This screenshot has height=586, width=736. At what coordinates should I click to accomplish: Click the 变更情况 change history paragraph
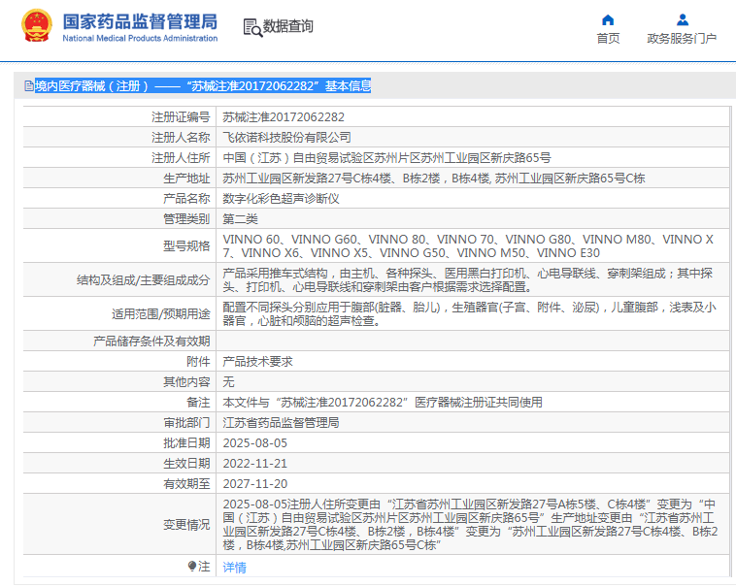[x=470, y=525]
